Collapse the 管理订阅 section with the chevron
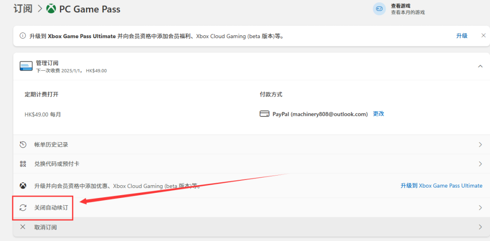Viewport: 490px width, 241px height. pyautogui.click(x=480, y=66)
